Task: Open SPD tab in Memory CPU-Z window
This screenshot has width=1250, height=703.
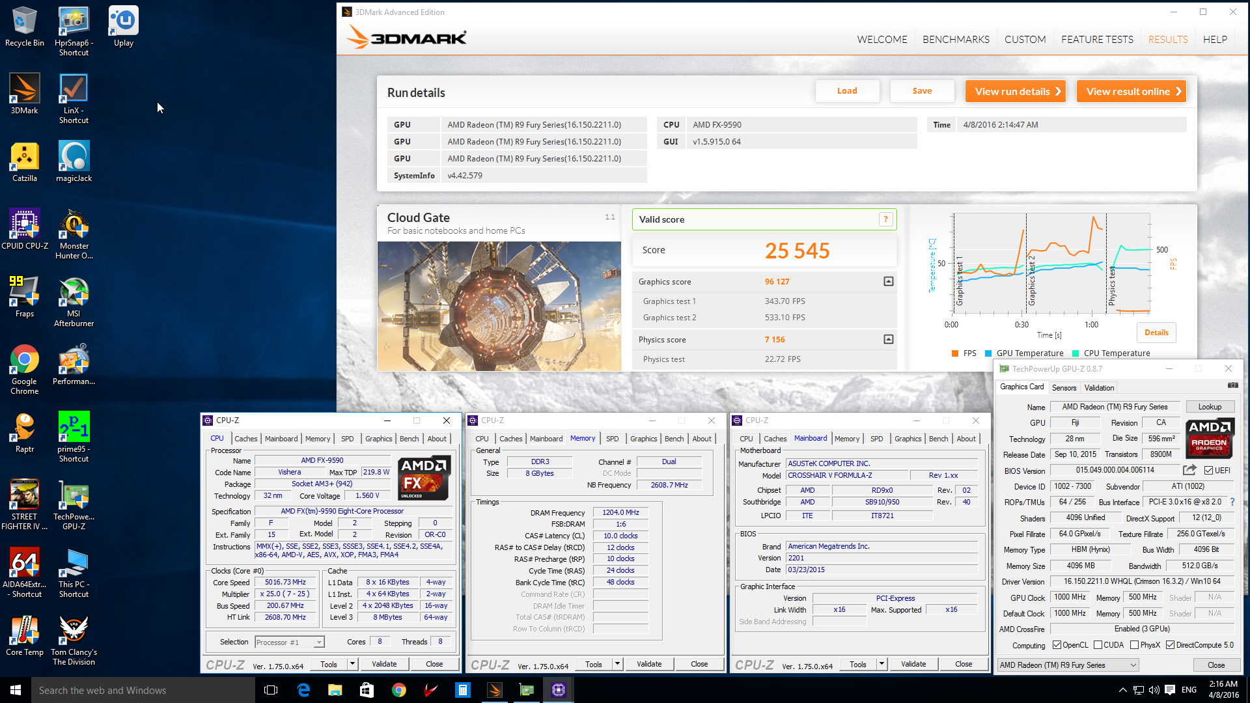Action: [x=612, y=439]
